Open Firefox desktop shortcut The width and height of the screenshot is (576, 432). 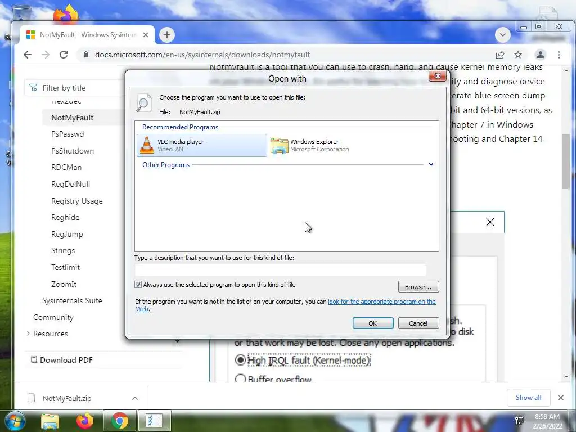click(x=66, y=14)
